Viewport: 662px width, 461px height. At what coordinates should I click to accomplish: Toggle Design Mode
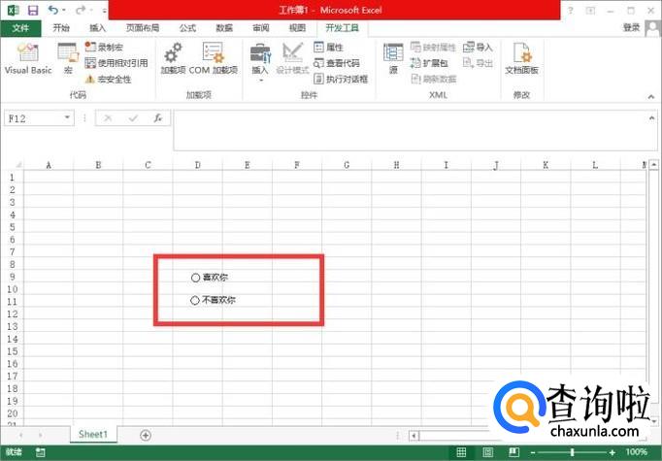coord(292,58)
